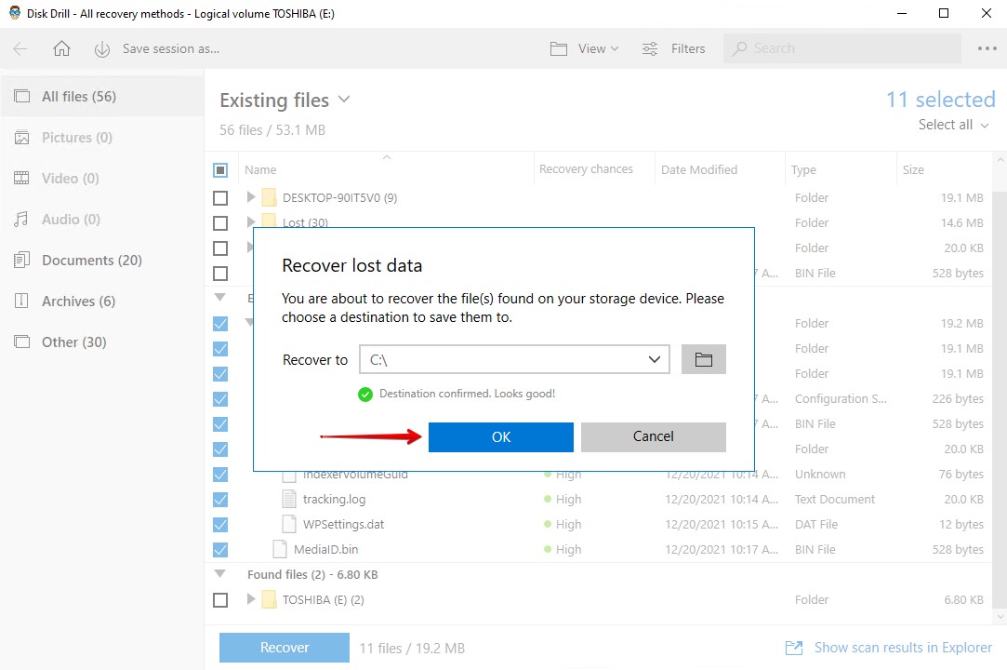Sort by the Size column header
Viewport: 1007px width, 670px height.
click(x=944, y=169)
